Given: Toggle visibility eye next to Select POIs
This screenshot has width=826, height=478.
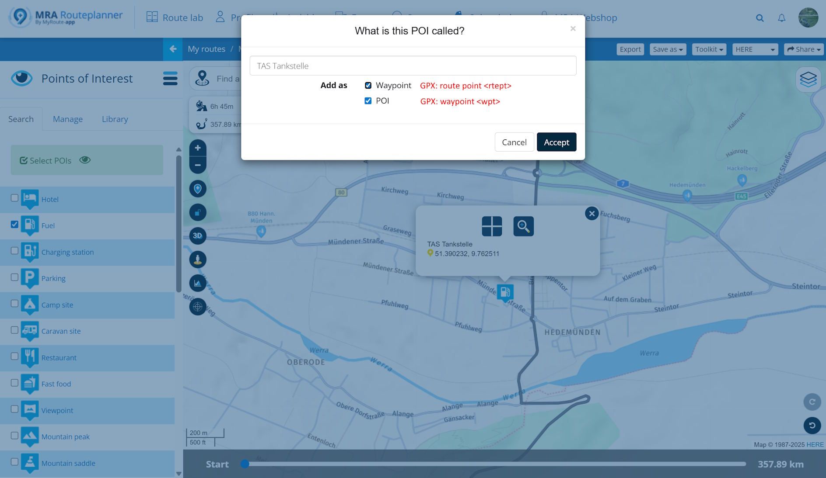Looking at the screenshot, I should point(85,160).
